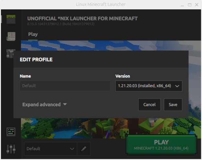Close the Linux Minecraft Launcher window
The height and width of the screenshot is (160, 202).
coord(196,5)
